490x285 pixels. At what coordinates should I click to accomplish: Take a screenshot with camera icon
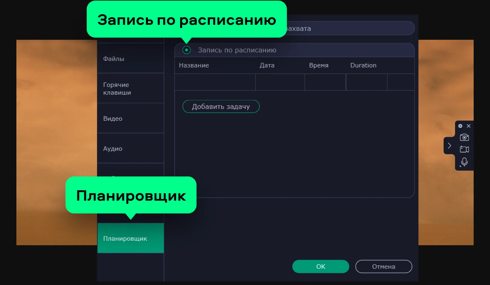point(464,137)
